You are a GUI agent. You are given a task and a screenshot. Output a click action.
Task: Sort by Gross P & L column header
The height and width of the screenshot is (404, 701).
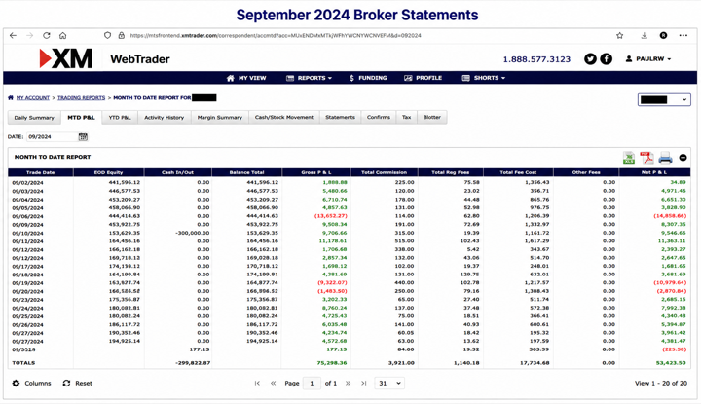tap(316, 172)
